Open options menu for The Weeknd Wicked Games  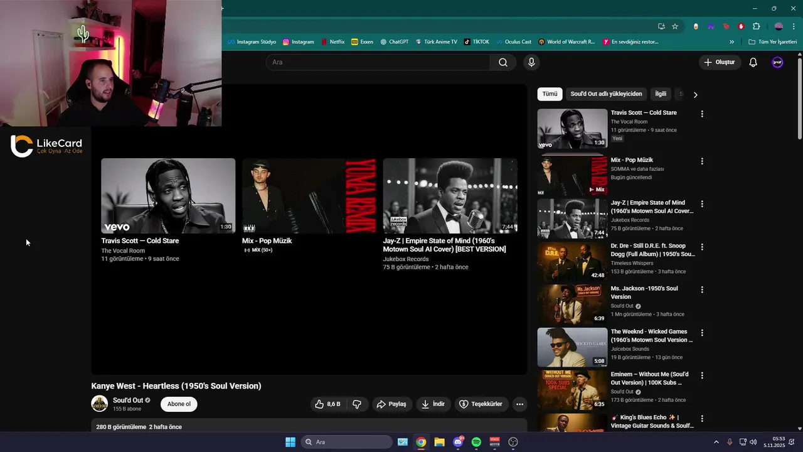[x=702, y=332]
